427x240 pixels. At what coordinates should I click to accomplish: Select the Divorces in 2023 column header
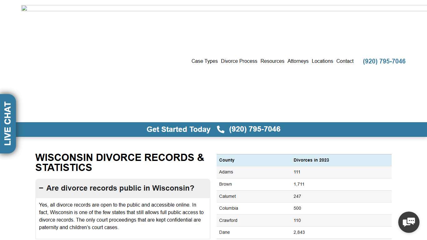(x=311, y=160)
